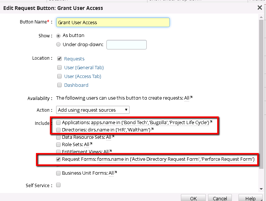Open the Action dropdown "Add using request sources"

click(x=93, y=110)
